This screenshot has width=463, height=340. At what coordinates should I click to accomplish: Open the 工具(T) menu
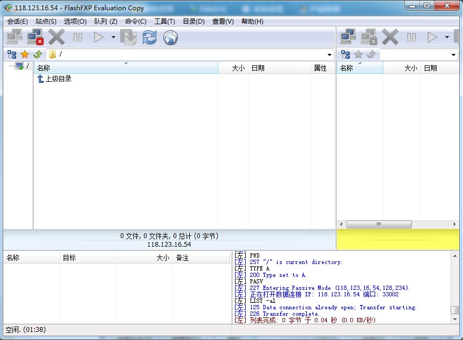164,22
